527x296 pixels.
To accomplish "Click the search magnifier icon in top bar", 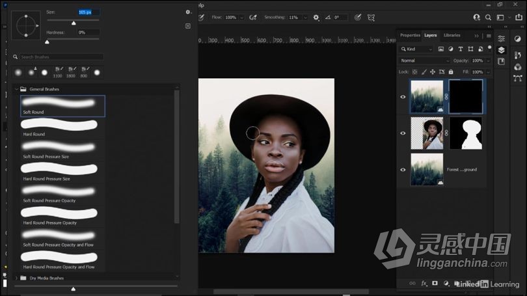I will [x=487, y=18].
